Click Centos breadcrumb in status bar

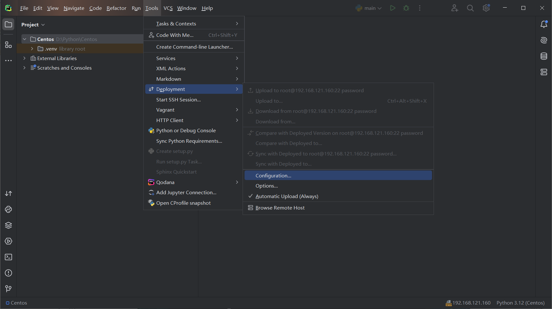(17, 303)
